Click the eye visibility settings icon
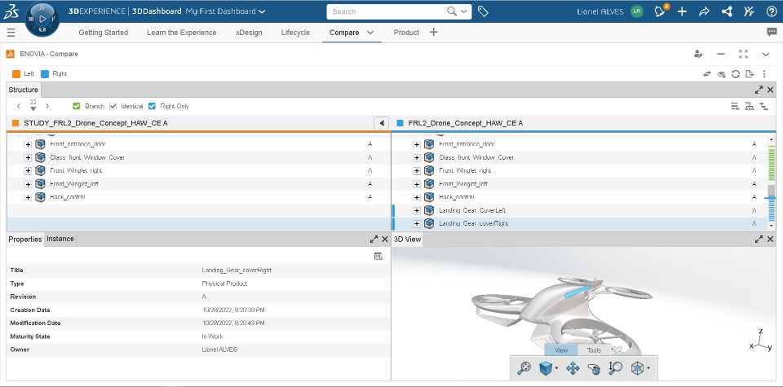The image size is (783, 387). [721, 74]
